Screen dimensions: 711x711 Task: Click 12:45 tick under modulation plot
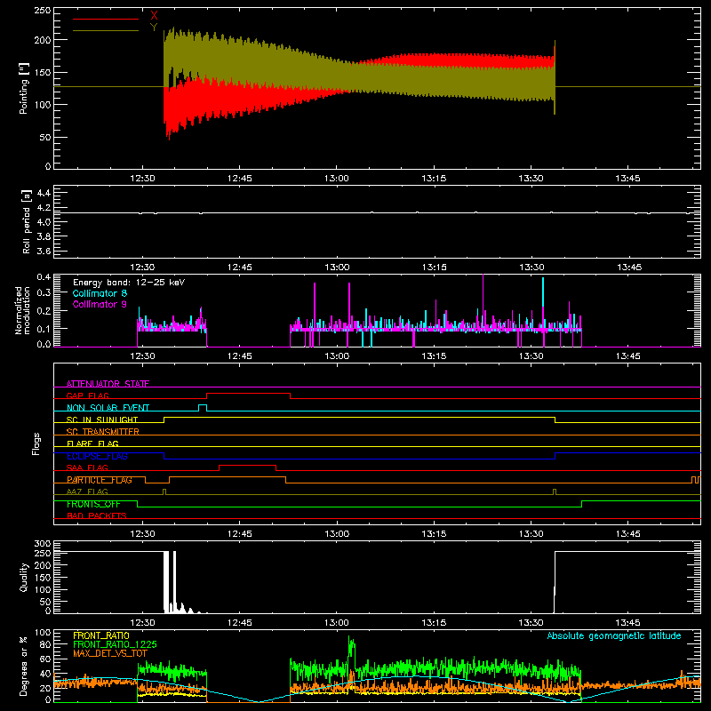coord(239,356)
